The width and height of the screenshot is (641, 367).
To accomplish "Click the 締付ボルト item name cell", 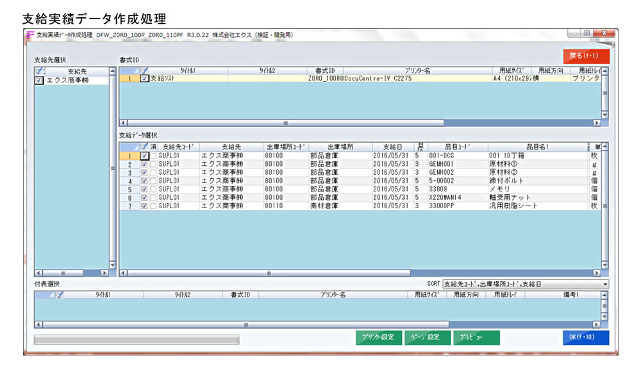I will pos(537,181).
